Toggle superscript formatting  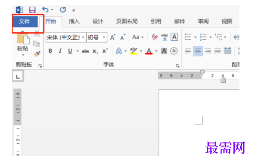pos(105,51)
